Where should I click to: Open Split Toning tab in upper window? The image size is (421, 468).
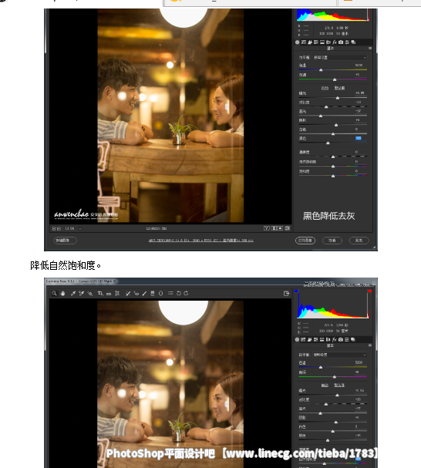pos(322,42)
